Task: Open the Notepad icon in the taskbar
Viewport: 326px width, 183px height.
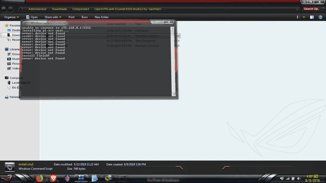Action: pos(95,178)
